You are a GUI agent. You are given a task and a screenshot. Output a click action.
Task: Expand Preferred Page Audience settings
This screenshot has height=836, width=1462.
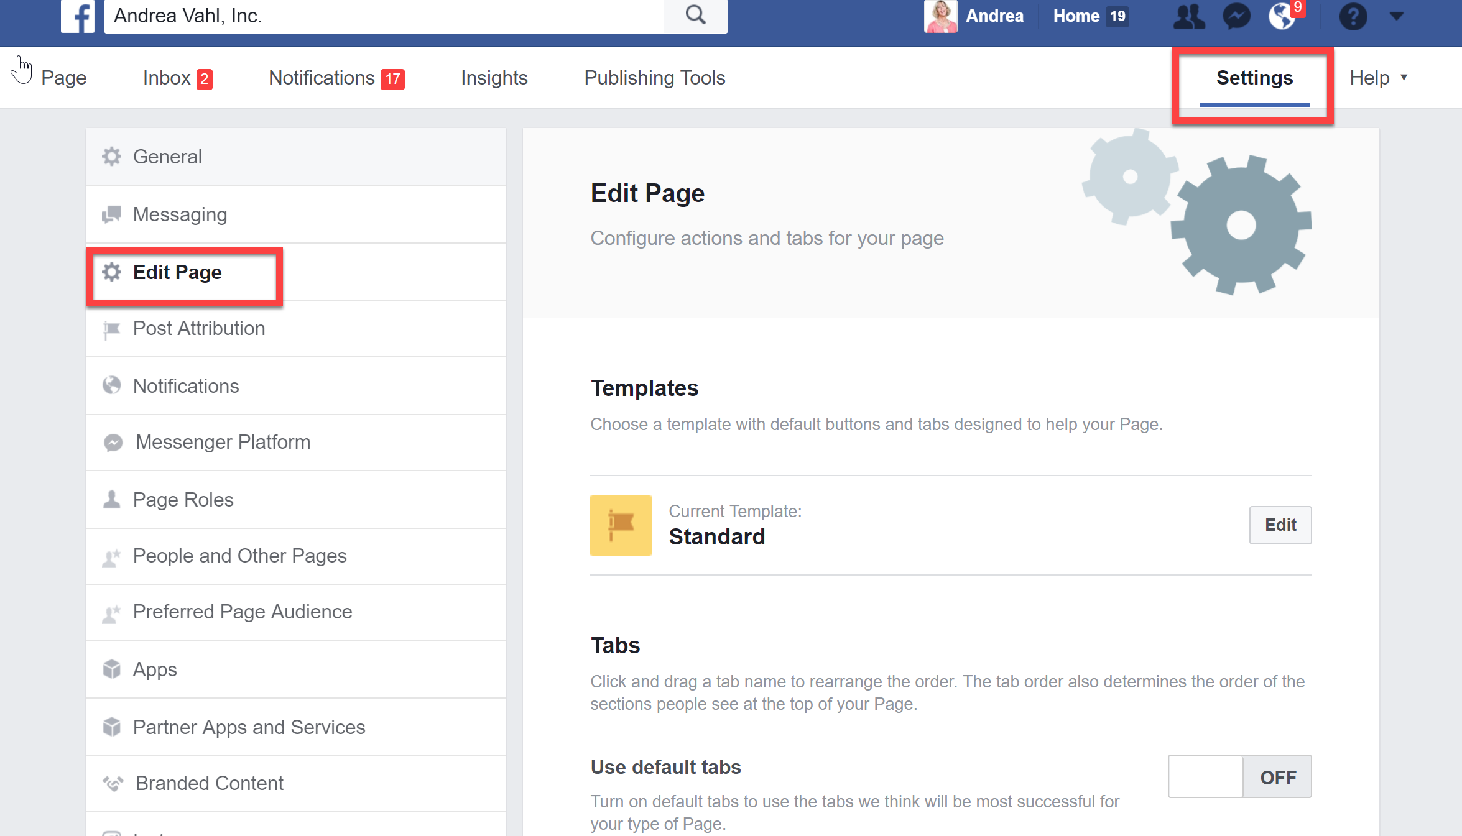click(243, 611)
